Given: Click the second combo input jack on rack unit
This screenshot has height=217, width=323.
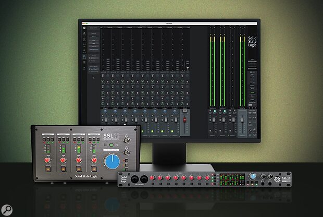Looking at the screenshot, I should point(144,179).
